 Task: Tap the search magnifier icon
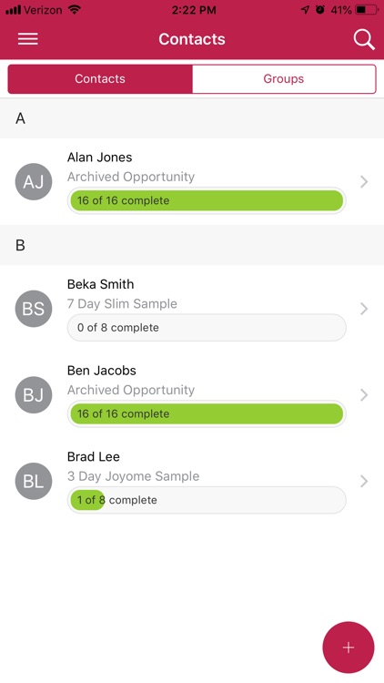tap(364, 40)
